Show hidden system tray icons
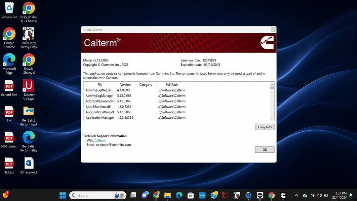This screenshot has width=357, height=201. coord(296,195)
